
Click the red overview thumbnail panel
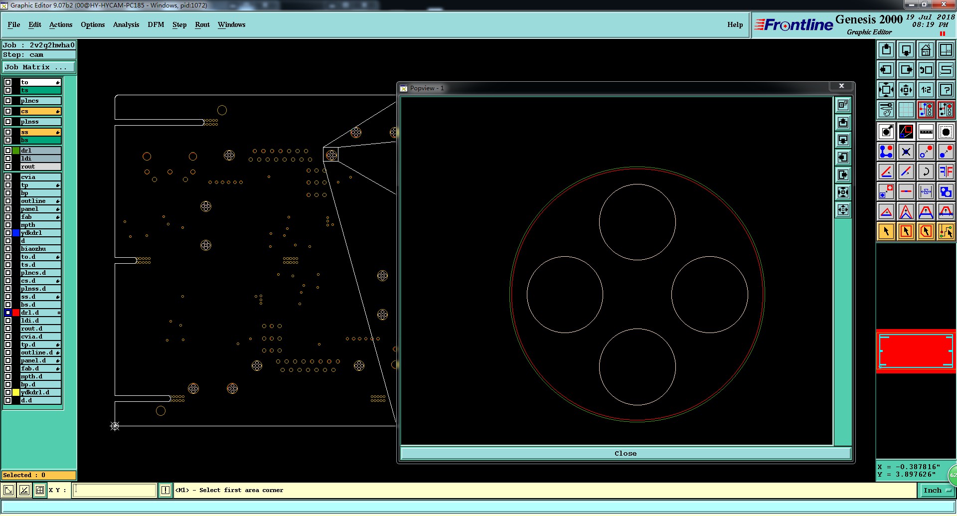tap(916, 351)
